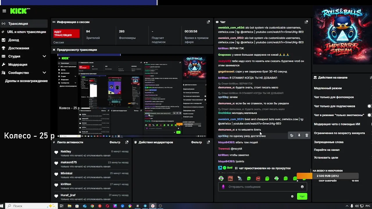The width and height of the screenshot is (372, 209).
Task: Click makson575 in the activity feed
Action: [69, 163]
